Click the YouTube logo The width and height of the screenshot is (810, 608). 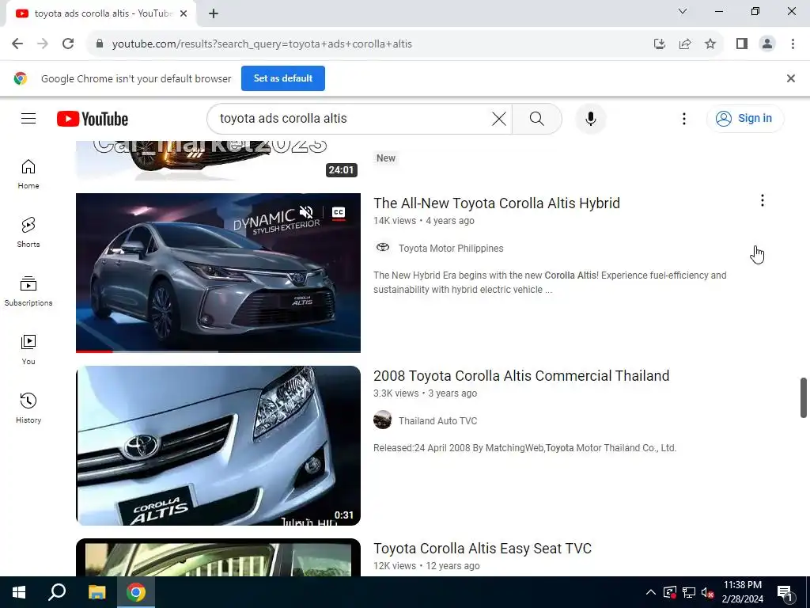(x=93, y=119)
